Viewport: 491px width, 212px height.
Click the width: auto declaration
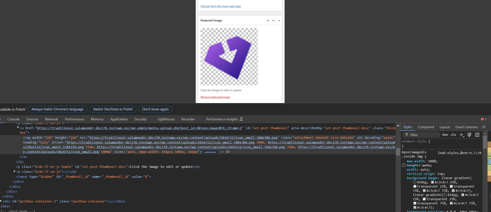pyautogui.click(x=418, y=170)
